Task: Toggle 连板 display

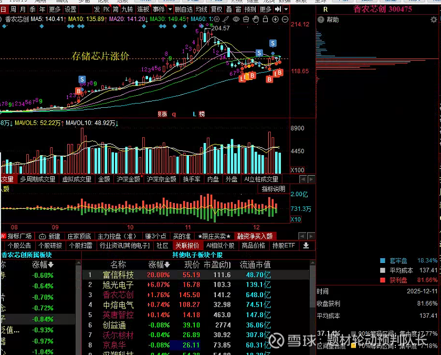Action: coord(143,9)
